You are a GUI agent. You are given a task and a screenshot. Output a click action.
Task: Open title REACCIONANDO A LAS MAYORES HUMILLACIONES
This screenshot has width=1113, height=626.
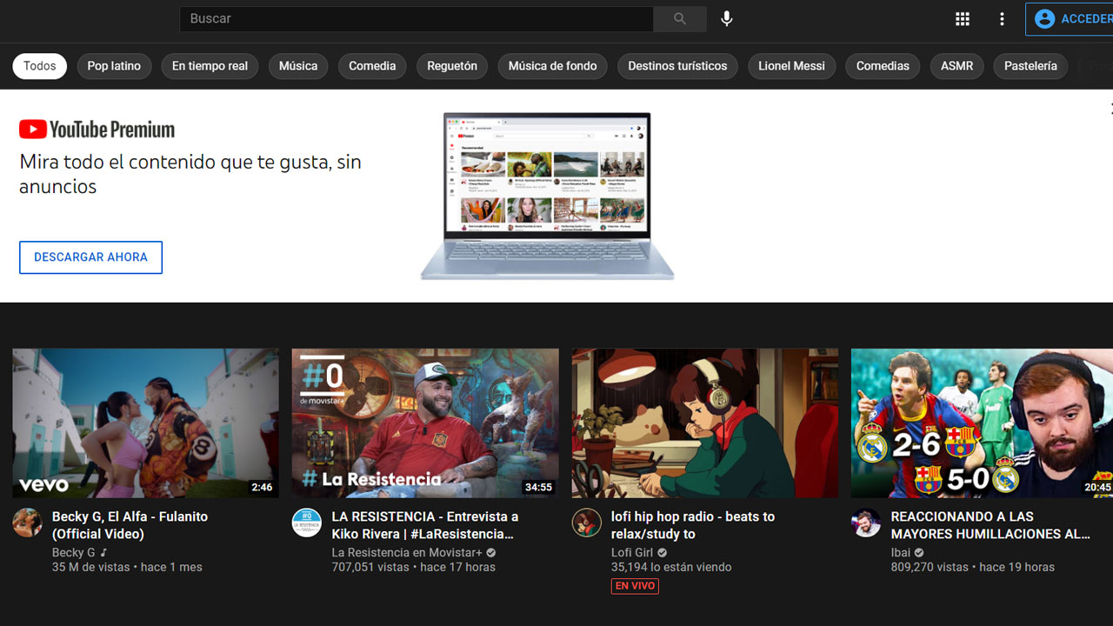990,525
